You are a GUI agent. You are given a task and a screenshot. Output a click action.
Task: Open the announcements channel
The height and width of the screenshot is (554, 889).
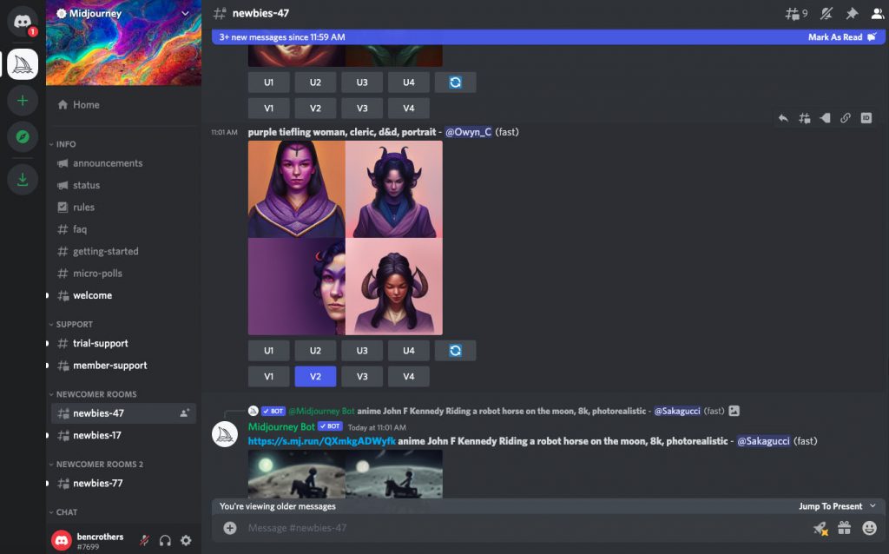tap(106, 163)
